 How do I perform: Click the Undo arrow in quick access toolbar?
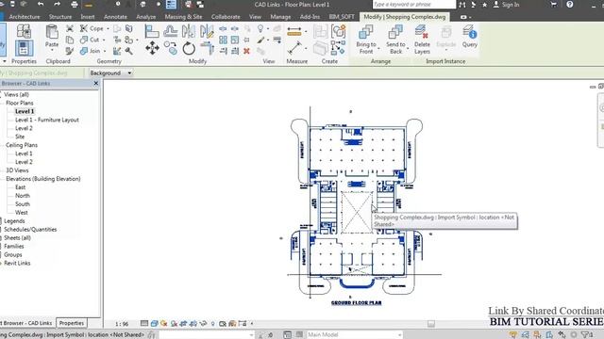(x=41, y=4)
